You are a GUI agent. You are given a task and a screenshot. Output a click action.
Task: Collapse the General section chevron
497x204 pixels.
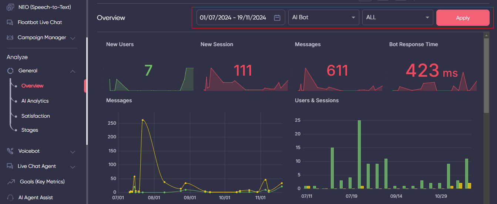pyautogui.click(x=73, y=71)
